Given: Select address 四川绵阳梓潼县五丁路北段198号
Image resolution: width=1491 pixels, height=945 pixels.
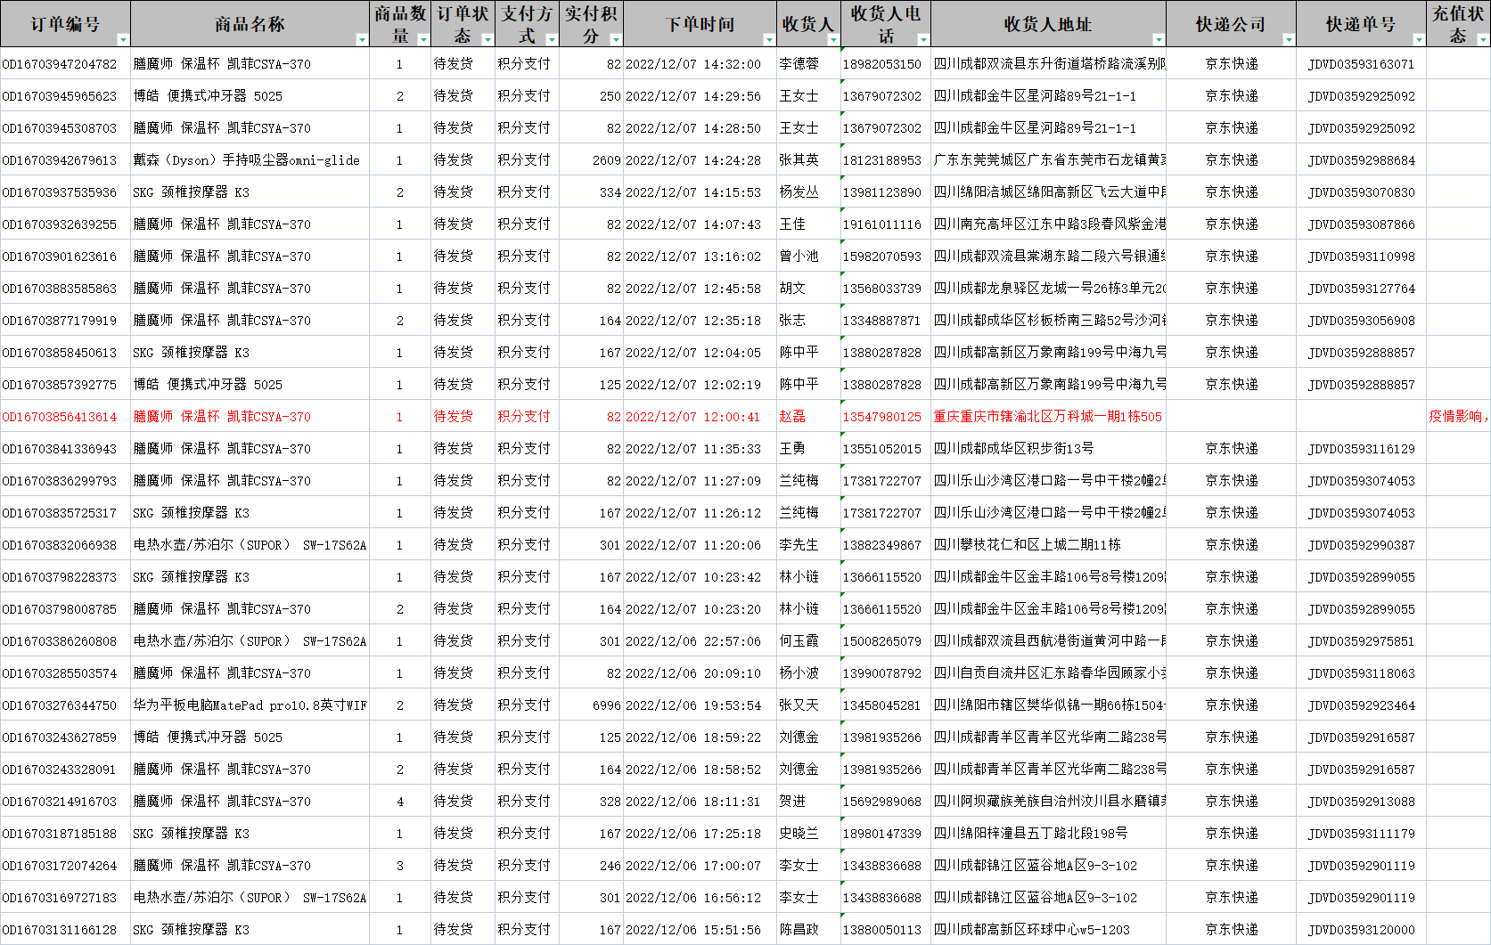Looking at the screenshot, I should pyautogui.click(x=1030, y=834).
